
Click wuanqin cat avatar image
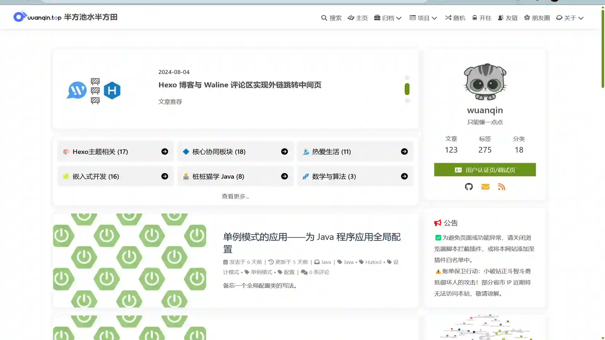(x=485, y=82)
